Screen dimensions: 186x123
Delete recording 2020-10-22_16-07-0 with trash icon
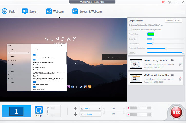[180, 79]
